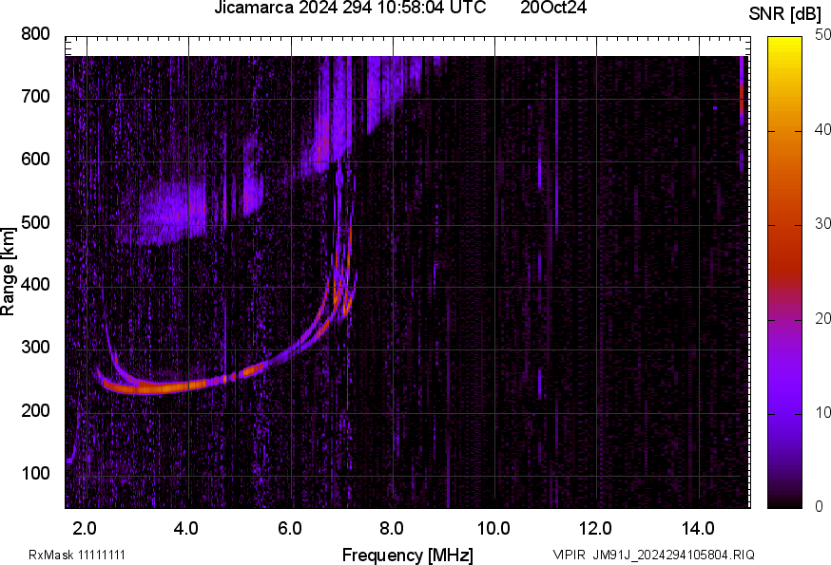Click the 'Frequency [MHz]' axis label
The height and width of the screenshot is (565, 831).
[x=408, y=556]
